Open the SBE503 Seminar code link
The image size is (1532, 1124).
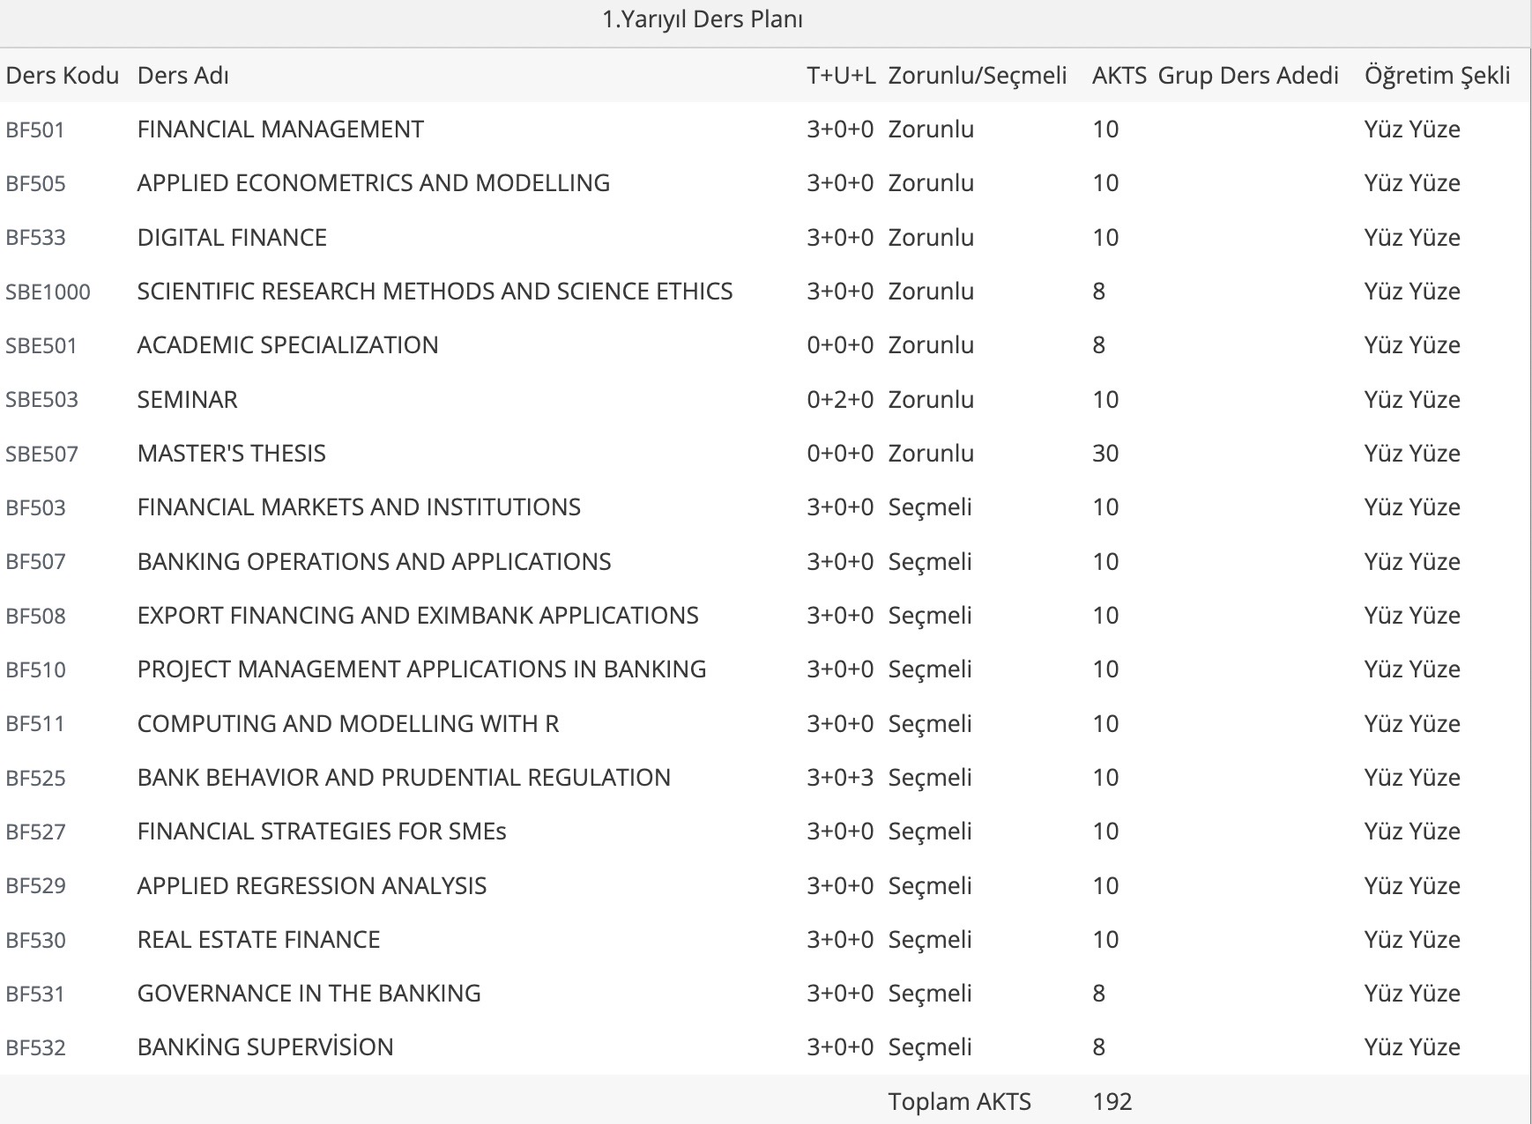41,401
